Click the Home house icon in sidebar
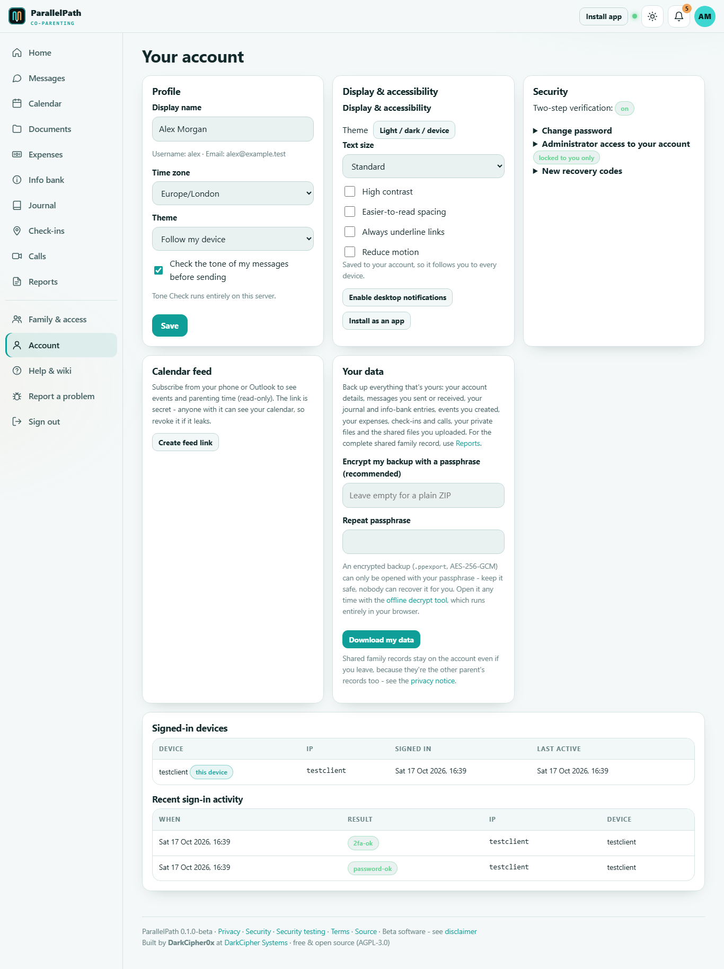Screen dimensions: 724x969 pyautogui.click(x=17, y=52)
